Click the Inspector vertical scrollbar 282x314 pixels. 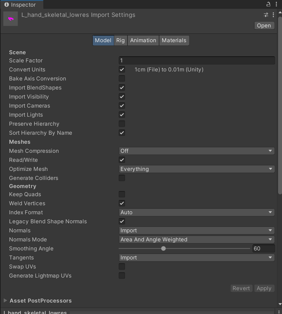[280, 105]
